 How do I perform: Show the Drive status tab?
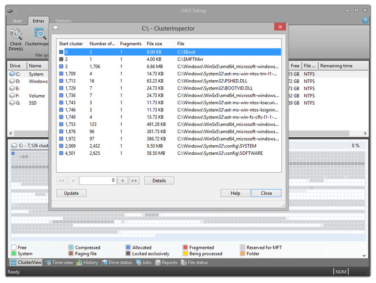click(x=117, y=262)
